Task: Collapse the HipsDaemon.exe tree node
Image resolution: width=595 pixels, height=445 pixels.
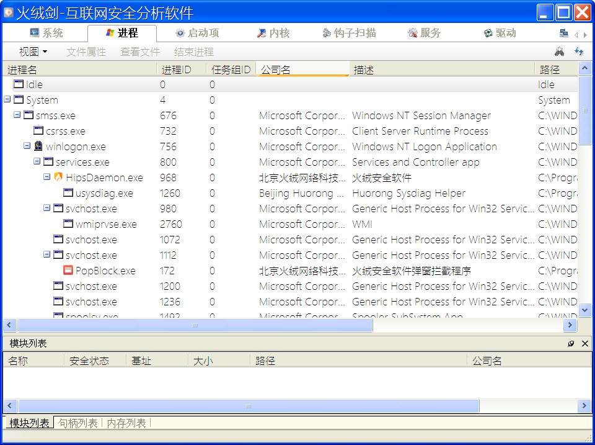Action: (46, 177)
